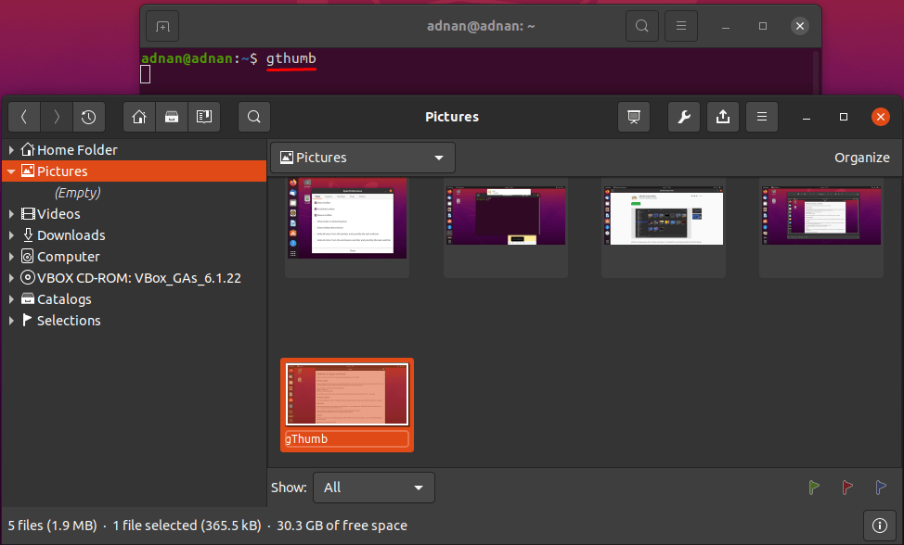Click the terminal title adnan@adnan: ~

[481, 26]
